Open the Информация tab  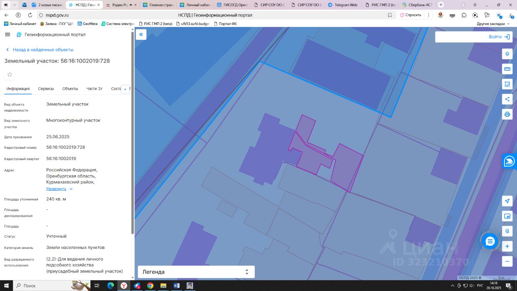point(18,89)
